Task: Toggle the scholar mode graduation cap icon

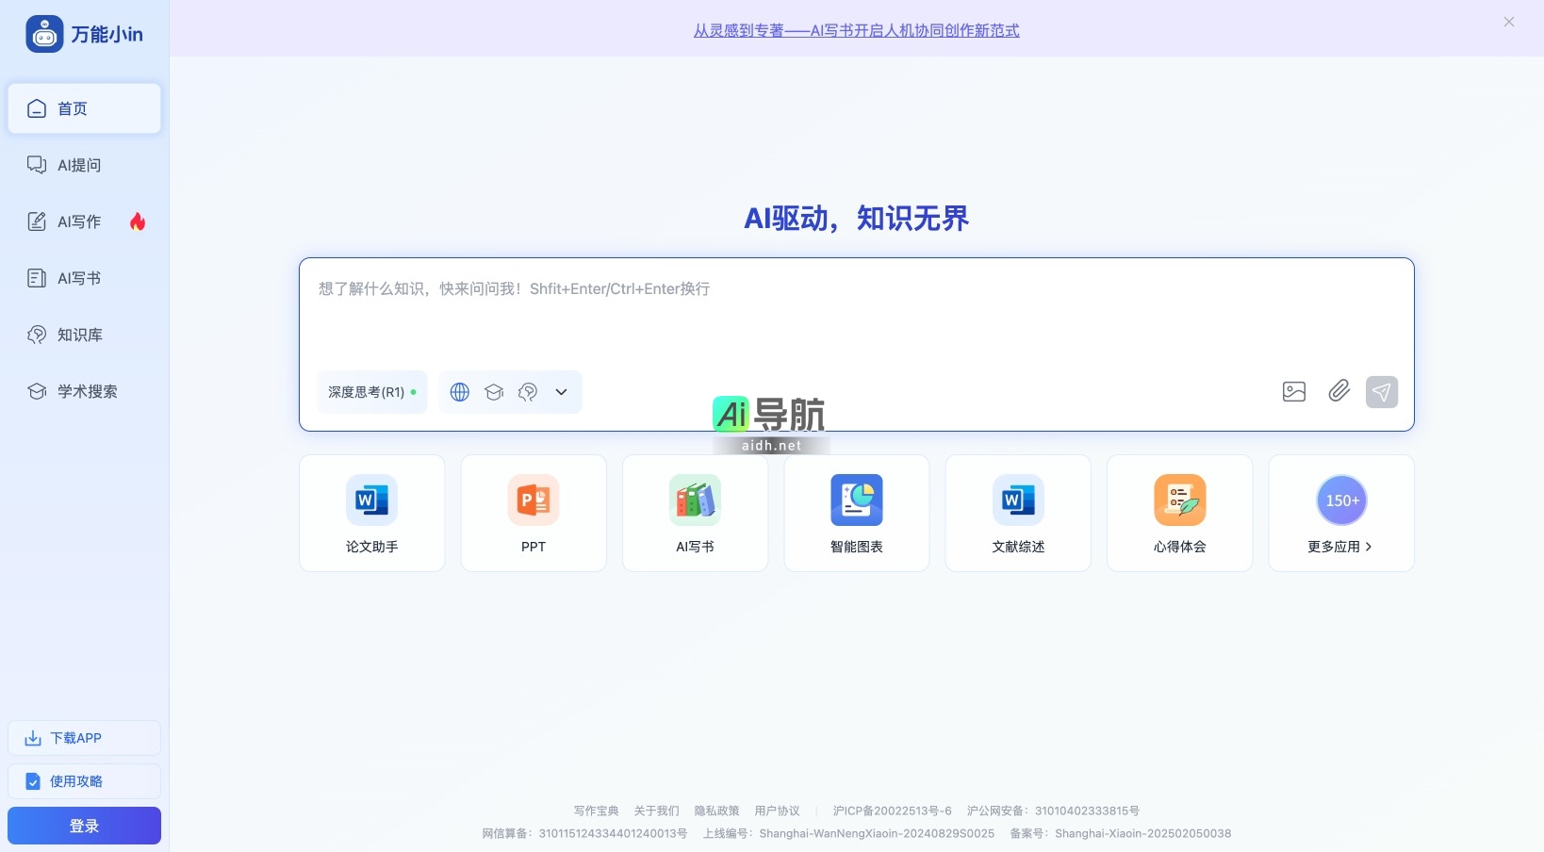Action: coord(494,392)
